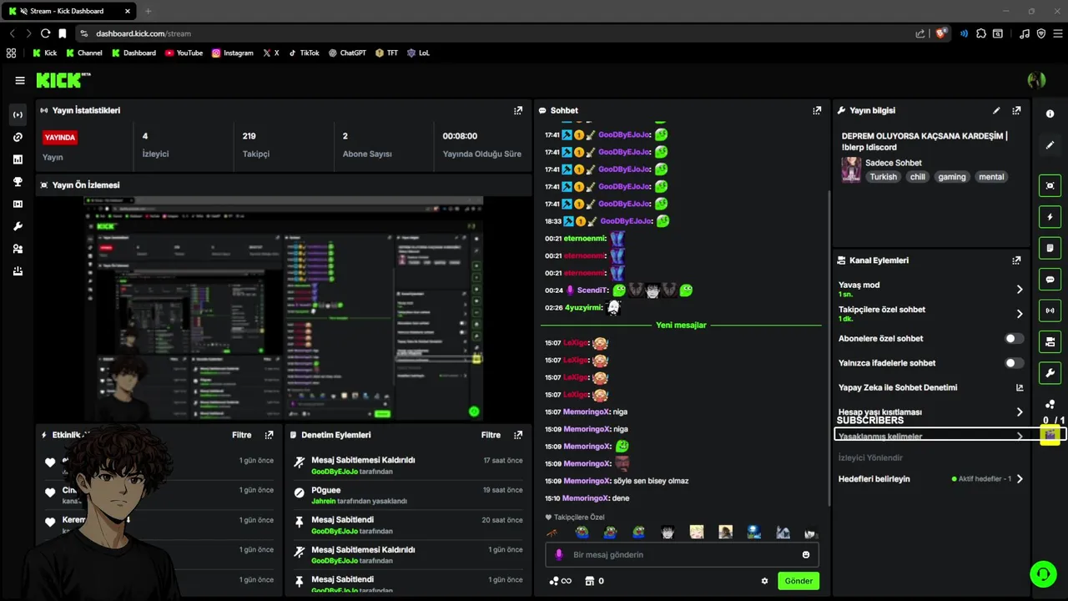Click the pencil icon in right toolbar
This screenshot has height=601, width=1068.
tap(1050, 145)
